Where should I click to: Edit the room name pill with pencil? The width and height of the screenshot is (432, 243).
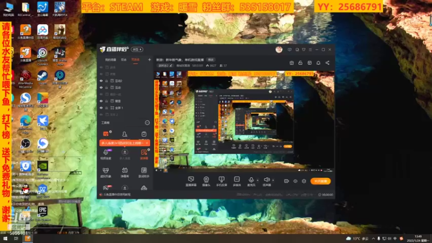(x=165, y=65)
